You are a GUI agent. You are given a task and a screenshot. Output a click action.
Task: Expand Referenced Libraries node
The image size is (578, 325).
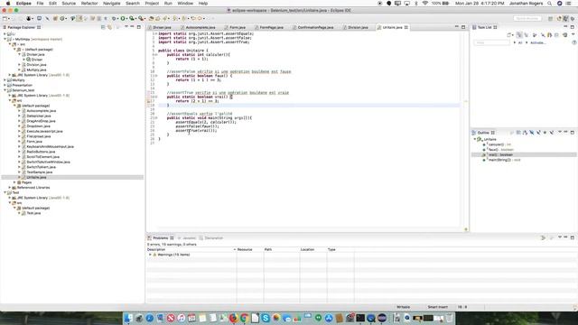10,188
